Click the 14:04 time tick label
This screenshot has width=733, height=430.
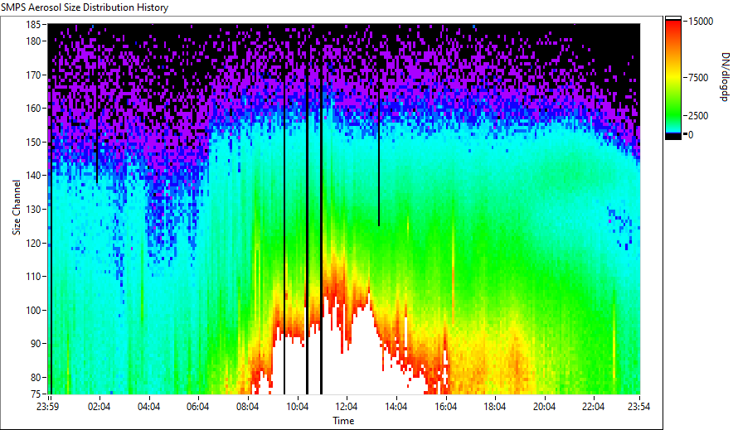tap(396, 407)
